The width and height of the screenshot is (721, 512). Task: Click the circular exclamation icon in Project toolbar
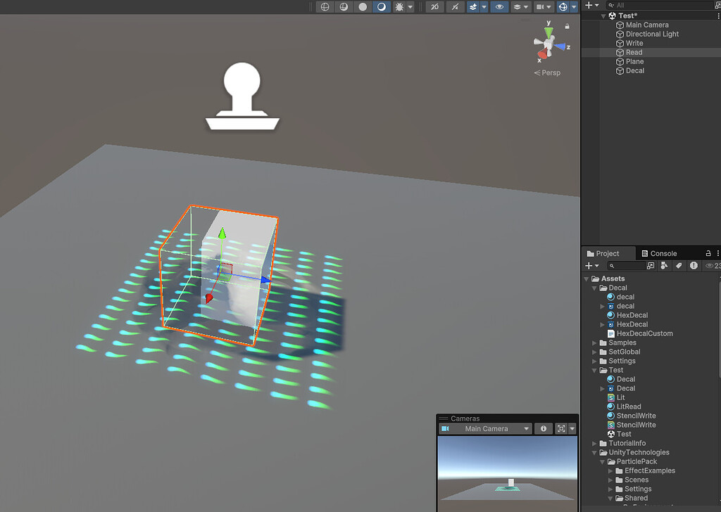pyautogui.click(x=694, y=265)
